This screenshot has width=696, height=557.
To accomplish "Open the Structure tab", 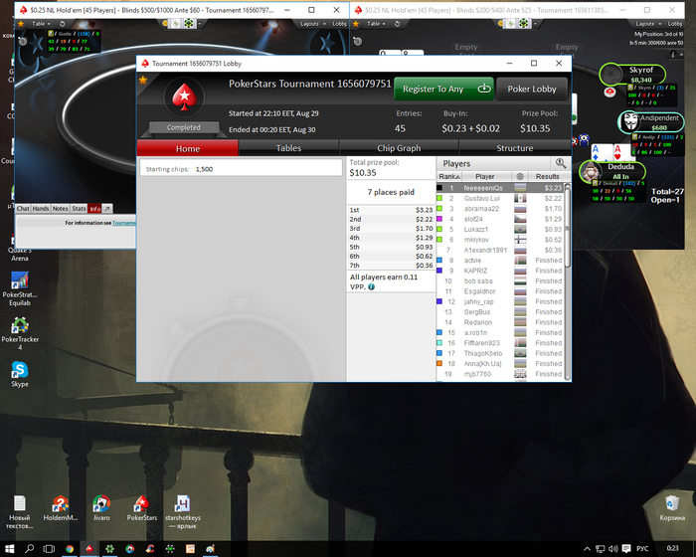I will click(x=514, y=148).
